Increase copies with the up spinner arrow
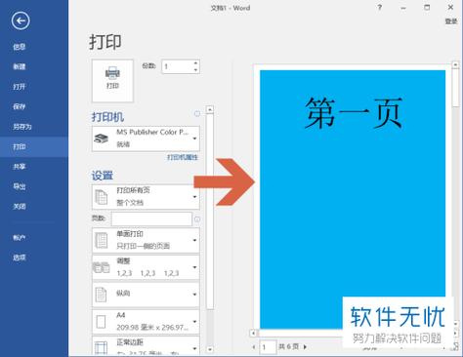The image size is (463, 357). [x=195, y=63]
